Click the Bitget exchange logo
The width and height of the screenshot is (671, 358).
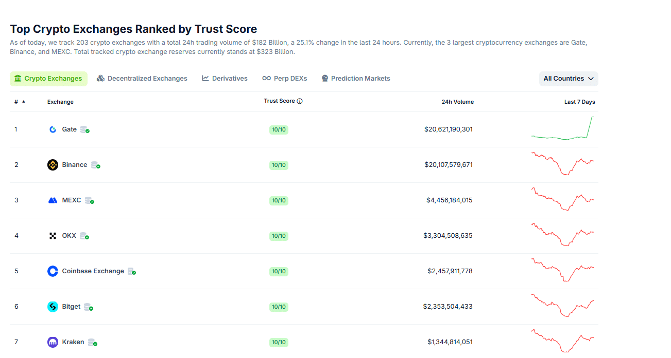(x=53, y=306)
